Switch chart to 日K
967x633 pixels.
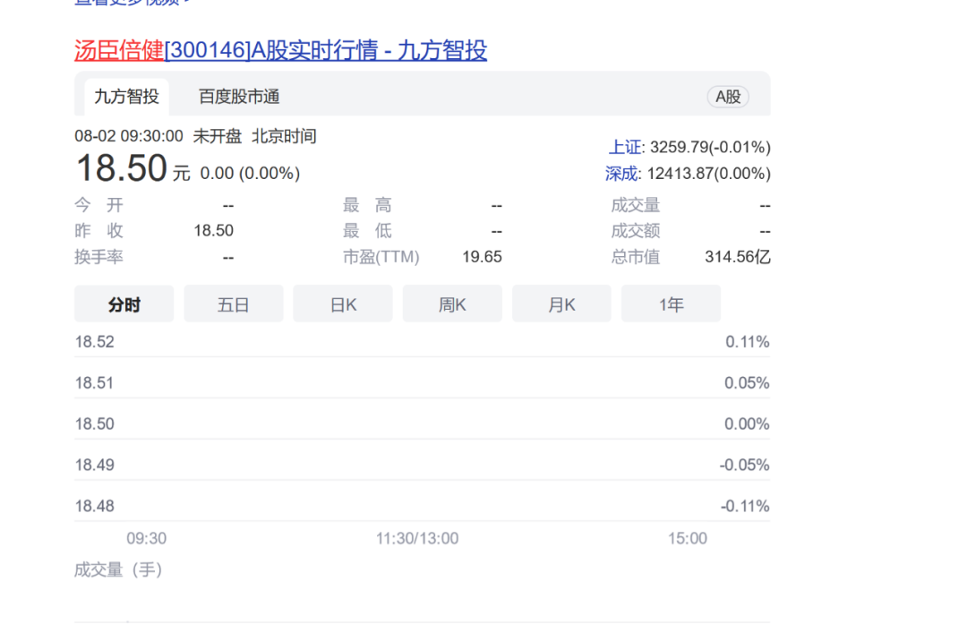[x=343, y=304]
